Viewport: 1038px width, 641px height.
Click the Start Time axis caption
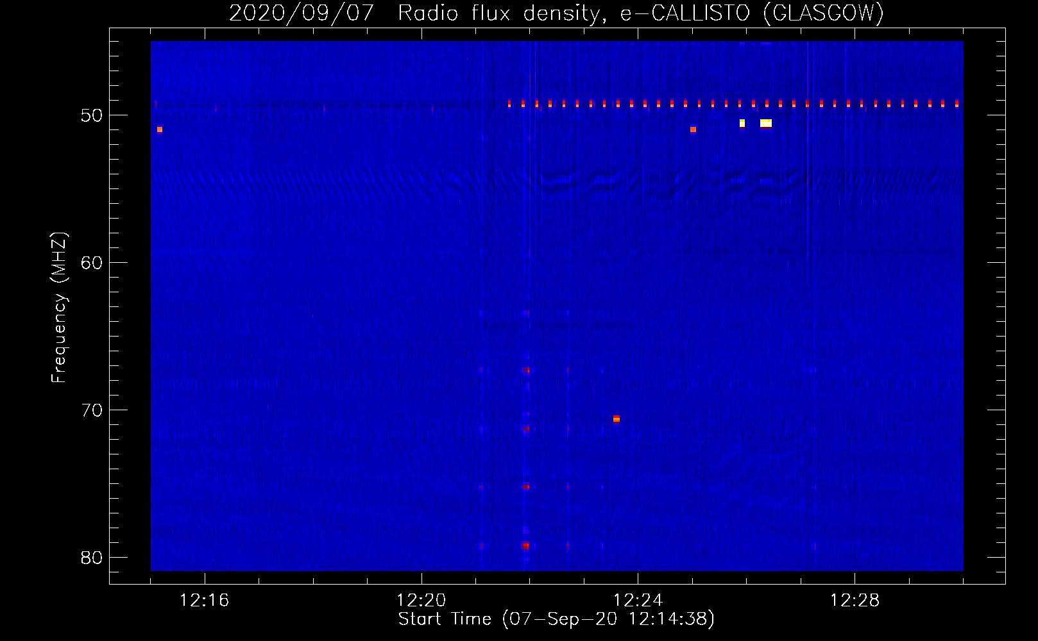[556, 619]
